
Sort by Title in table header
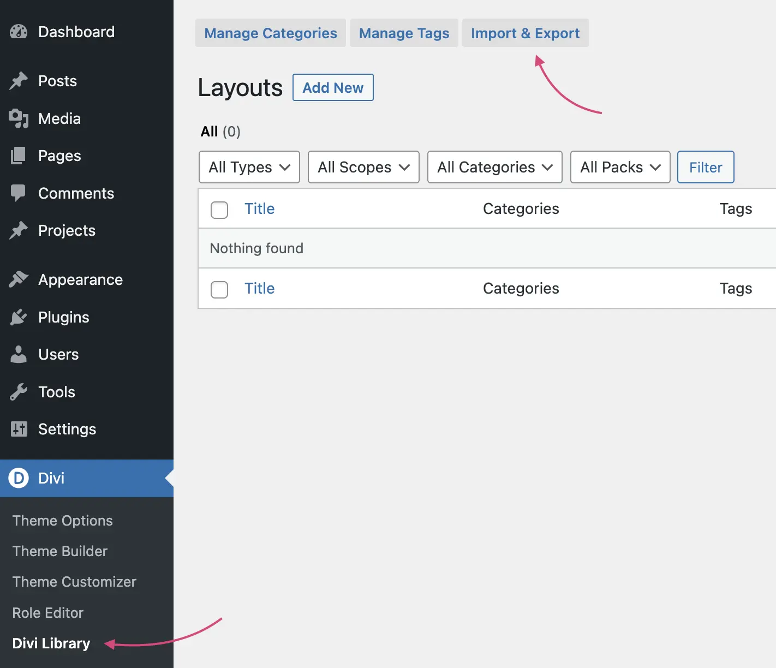tap(260, 208)
